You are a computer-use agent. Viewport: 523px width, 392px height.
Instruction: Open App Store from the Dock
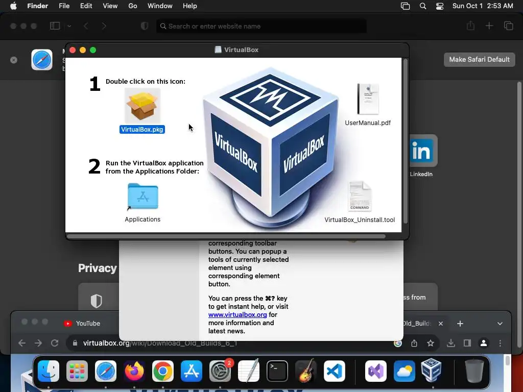192,371
